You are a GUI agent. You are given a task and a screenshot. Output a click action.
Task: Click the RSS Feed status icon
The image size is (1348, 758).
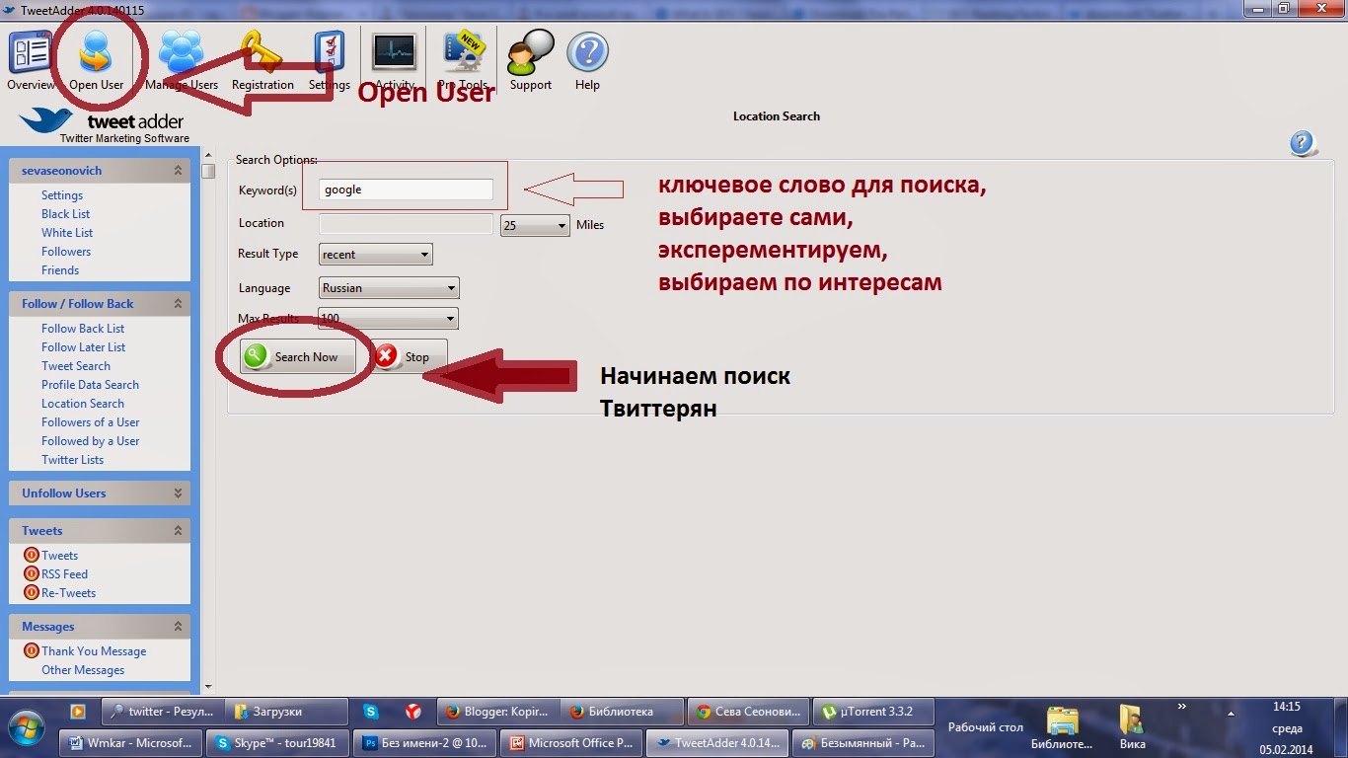[x=32, y=574]
